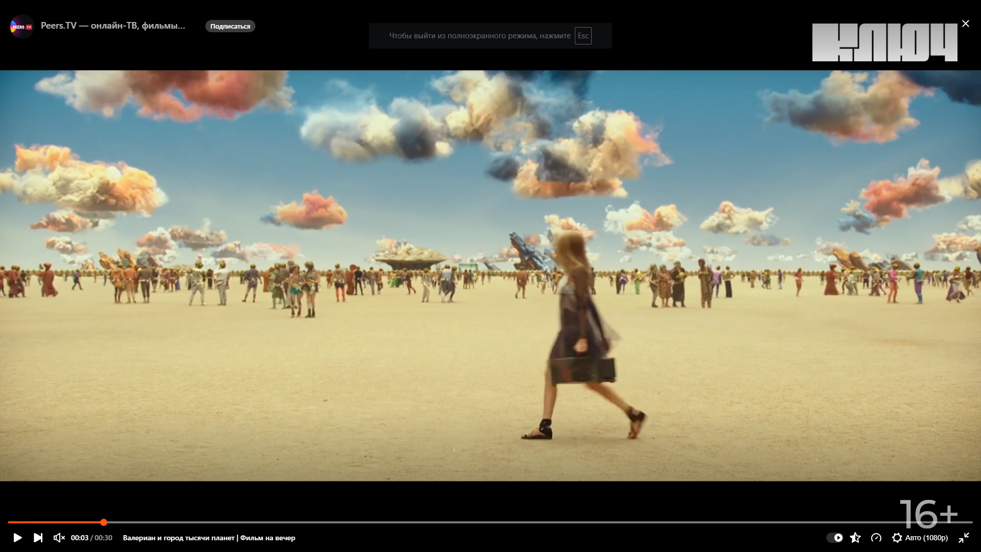This screenshot has width=981, height=552.
Task: Open quality settings Авто (1080p)
Action: [920, 538]
